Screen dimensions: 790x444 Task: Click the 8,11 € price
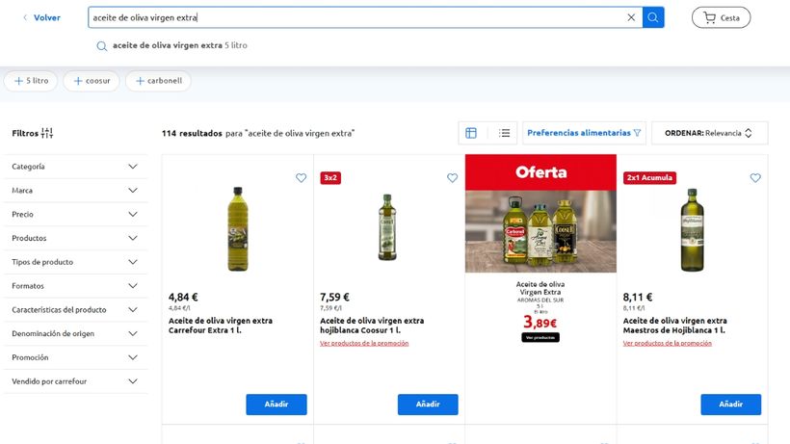click(638, 297)
